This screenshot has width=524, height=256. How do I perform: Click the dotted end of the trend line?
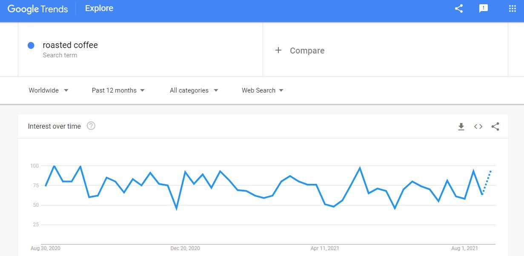click(x=487, y=182)
